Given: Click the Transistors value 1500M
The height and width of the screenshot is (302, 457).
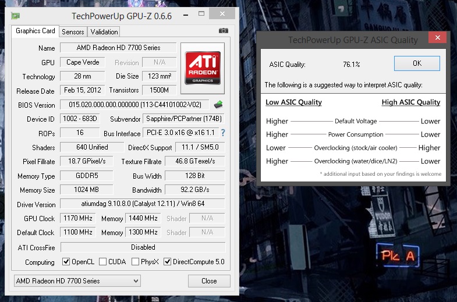Looking at the screenshot, I should click(159, 90).
